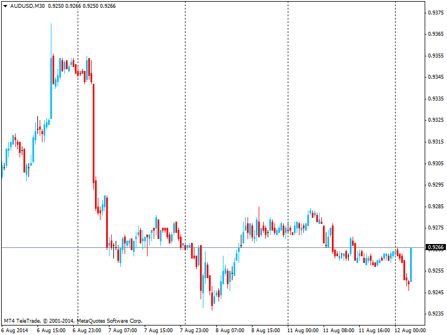Select the 7 Aug 15:00 time label

point(158,330)
